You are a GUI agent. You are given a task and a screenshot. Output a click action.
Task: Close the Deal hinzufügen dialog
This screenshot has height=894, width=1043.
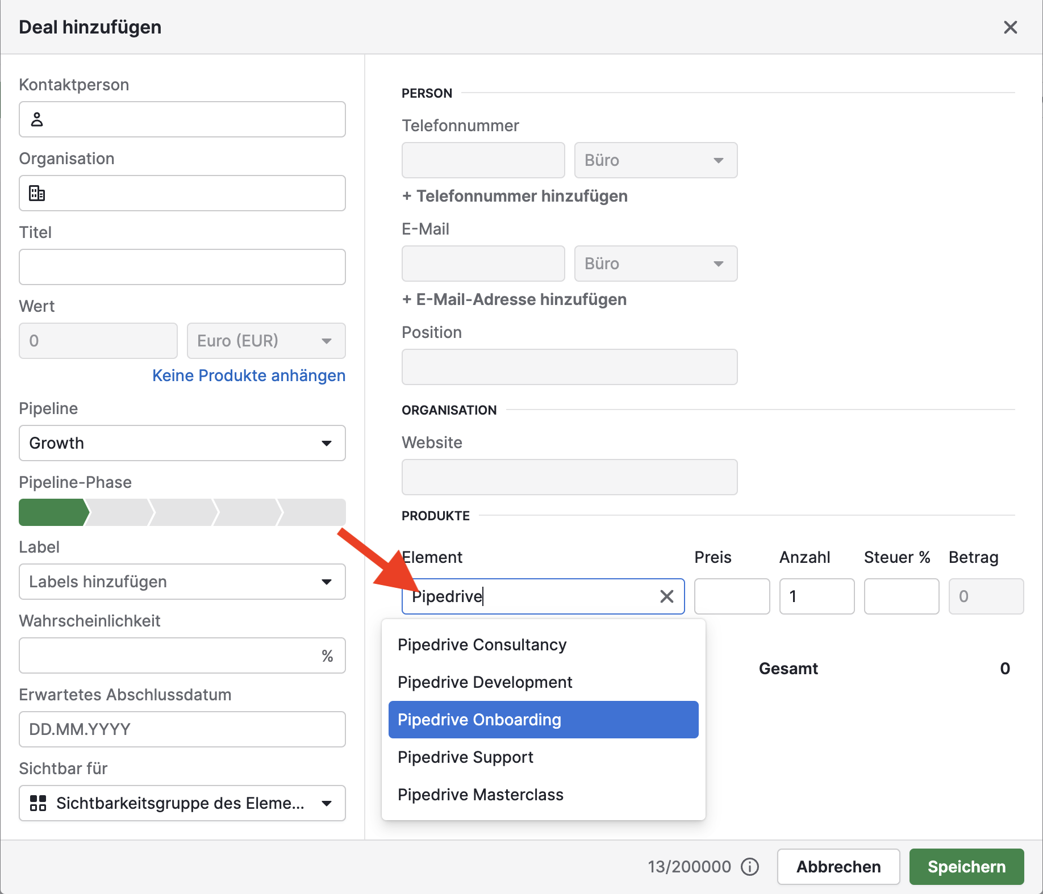1010,27
